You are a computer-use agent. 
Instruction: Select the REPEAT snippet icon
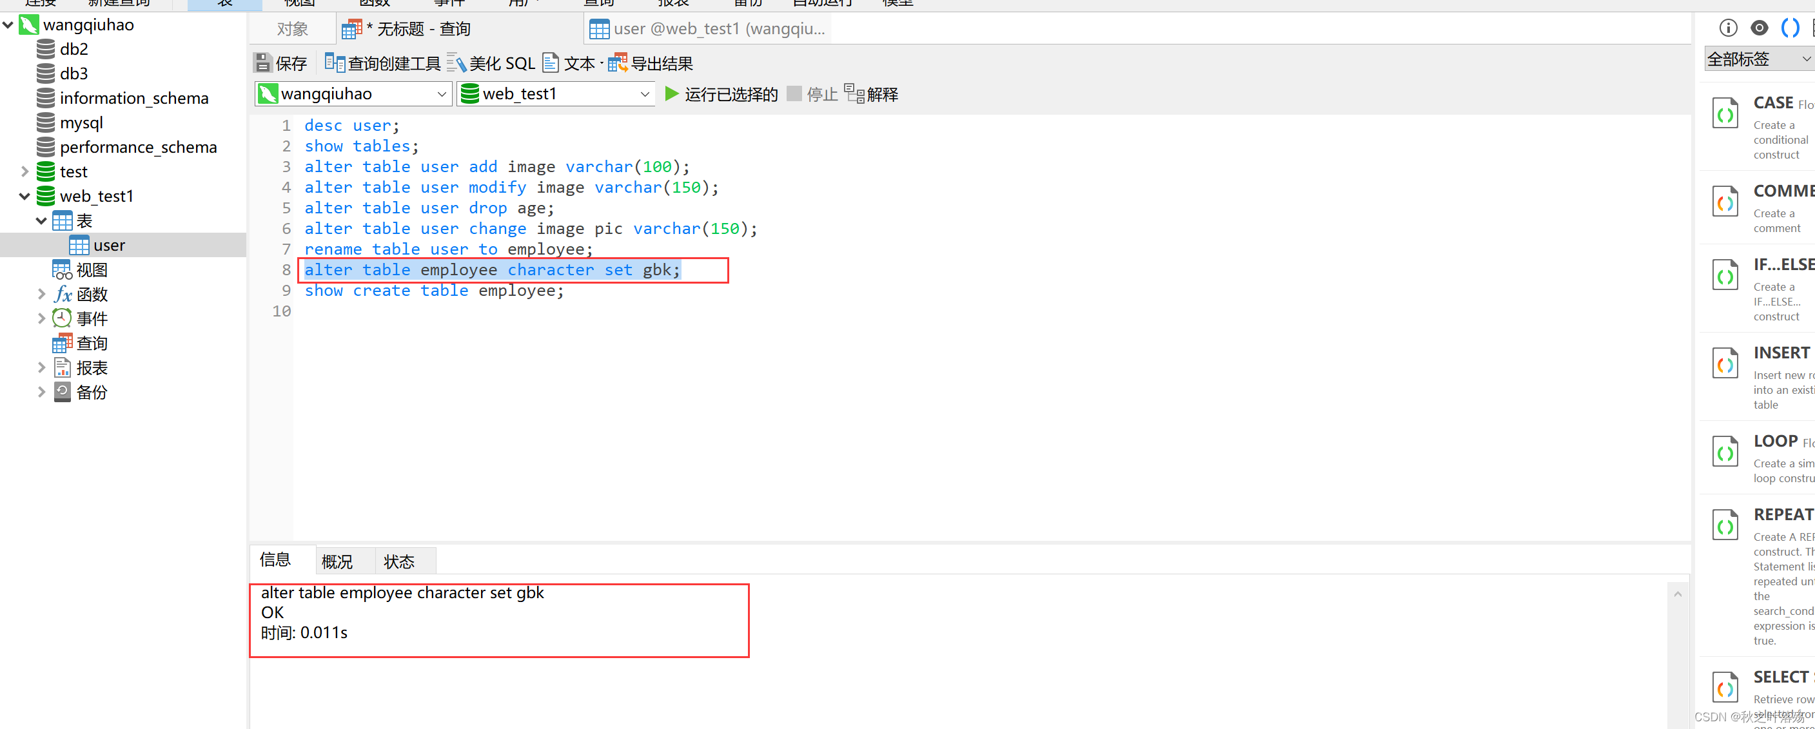1725,525
